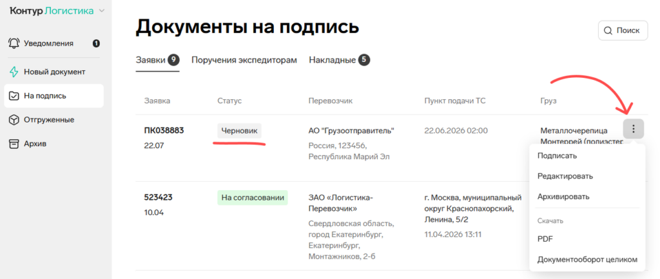This screenshot has height=279, width=660.
Task: Click the date 22.06.2026 02:00
Action: [456, 130]
